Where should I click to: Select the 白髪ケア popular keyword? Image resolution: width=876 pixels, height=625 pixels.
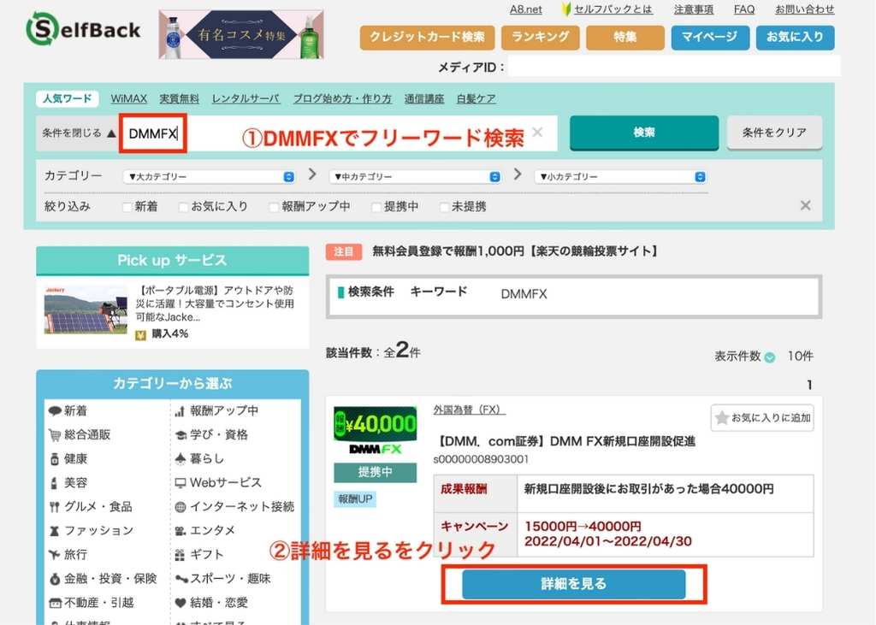click(476, 99)
